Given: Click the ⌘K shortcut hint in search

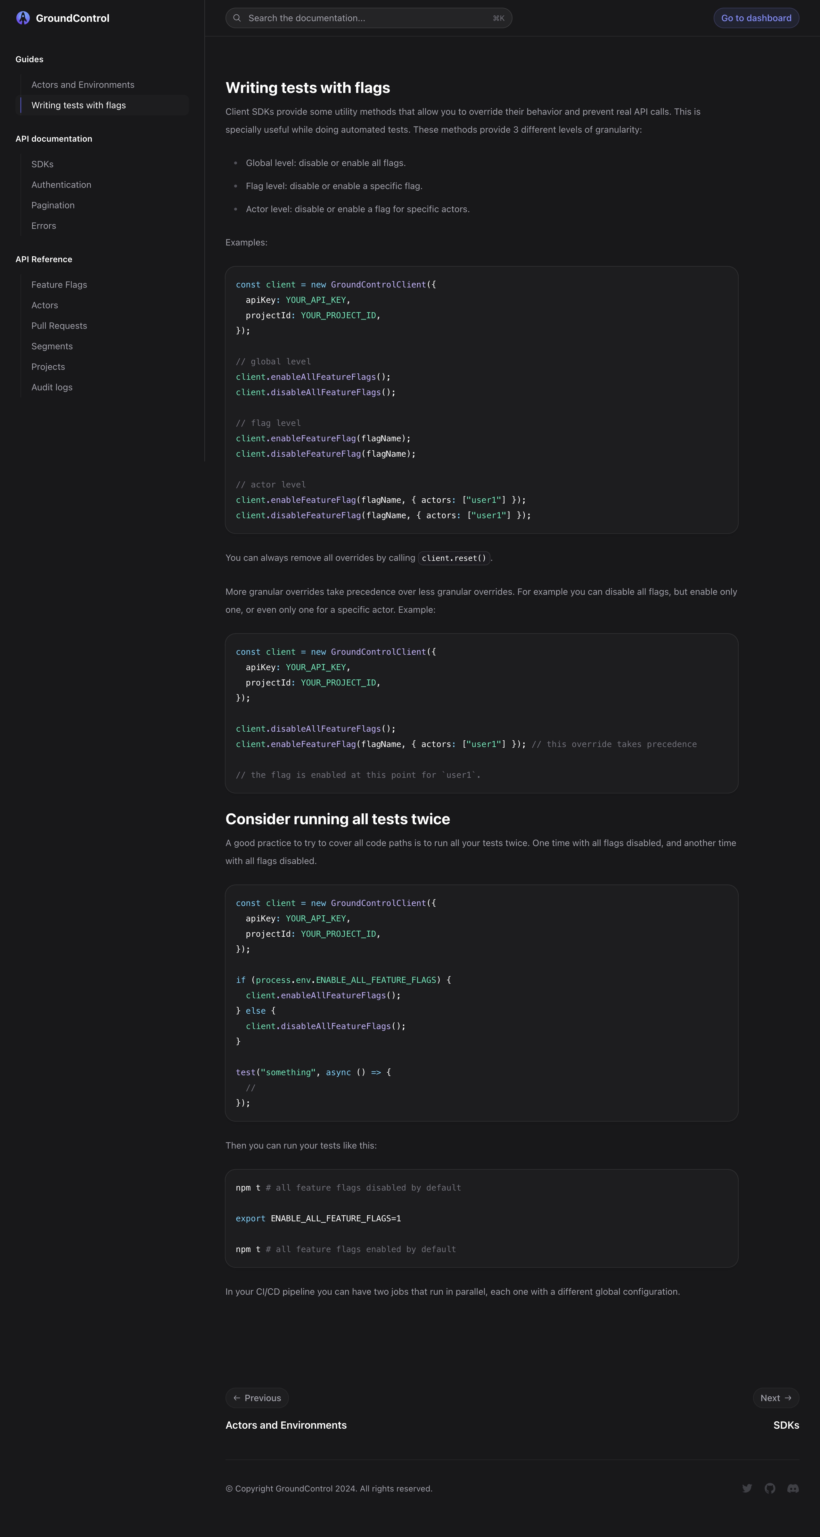Looking at the screenshot, I should [x=498, y=18].
